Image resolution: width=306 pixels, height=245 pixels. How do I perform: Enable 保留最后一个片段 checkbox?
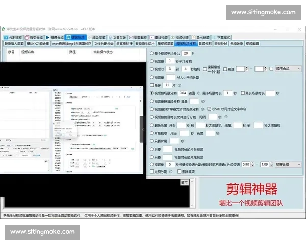tap(205, 69)
